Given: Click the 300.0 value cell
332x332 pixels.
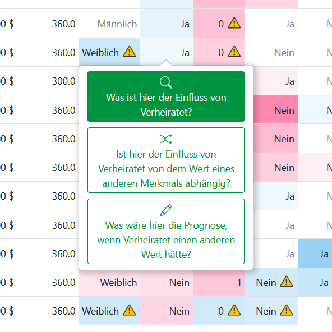Looking at the screenshot, I should click(x=63, y=81).
